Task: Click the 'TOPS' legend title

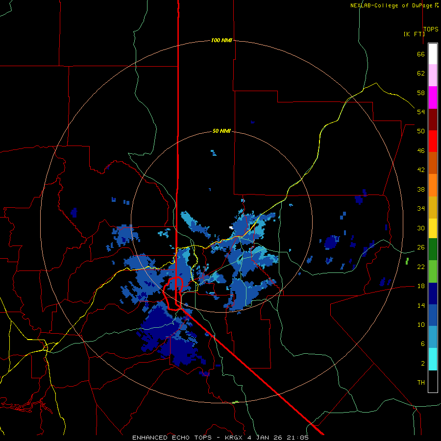Action: 431,29
